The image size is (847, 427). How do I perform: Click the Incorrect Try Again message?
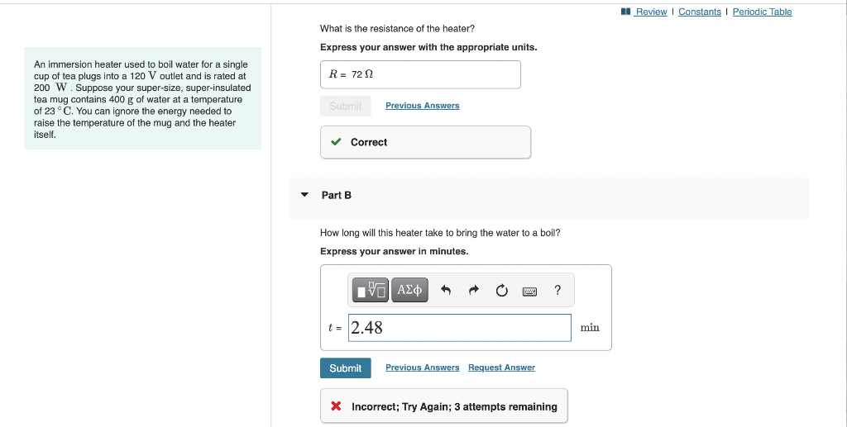click(444, 406)
